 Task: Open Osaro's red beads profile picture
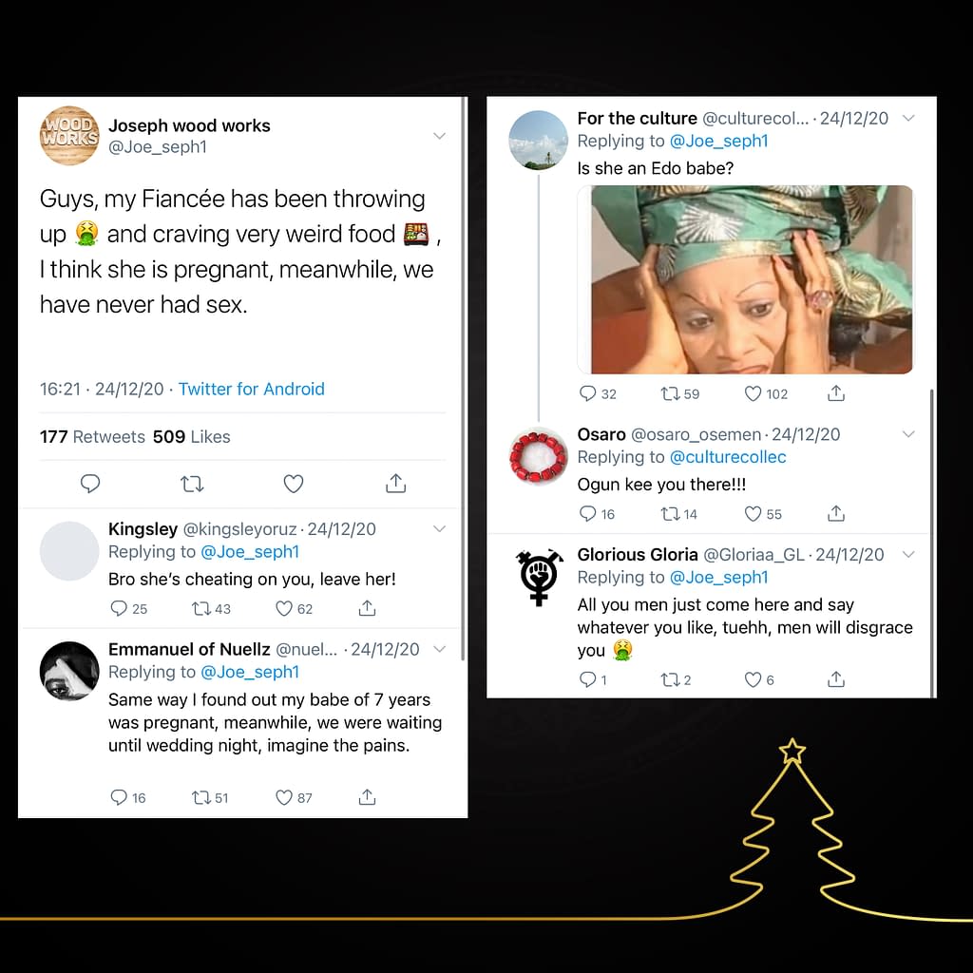[539, 459]
